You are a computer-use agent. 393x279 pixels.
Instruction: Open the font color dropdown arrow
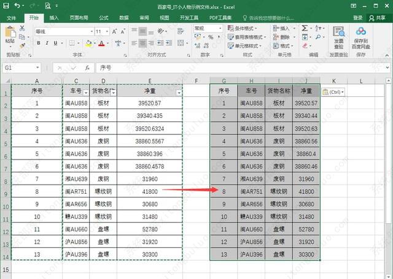[x=108, y=44]
